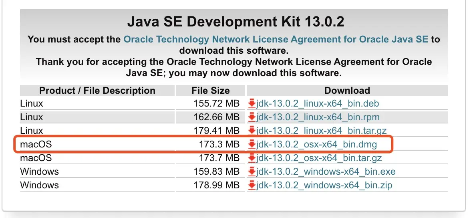The image size is (471, 218).
Task: Click the red download arrow for linux-x64_bin.deb
Action: 252,104
